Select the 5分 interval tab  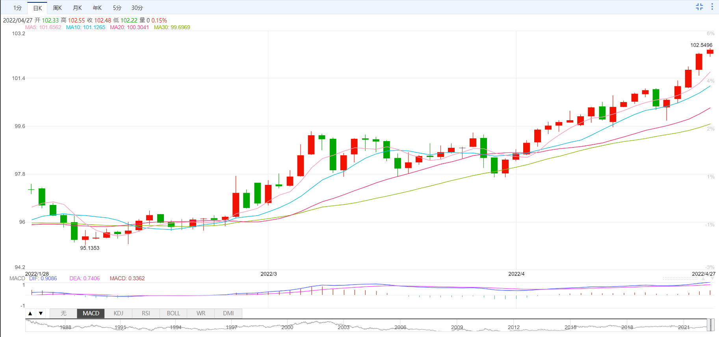tap(117, 8)
